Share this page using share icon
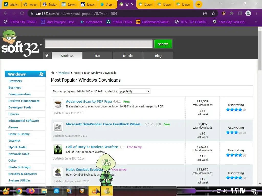 [x=205, y=14]
